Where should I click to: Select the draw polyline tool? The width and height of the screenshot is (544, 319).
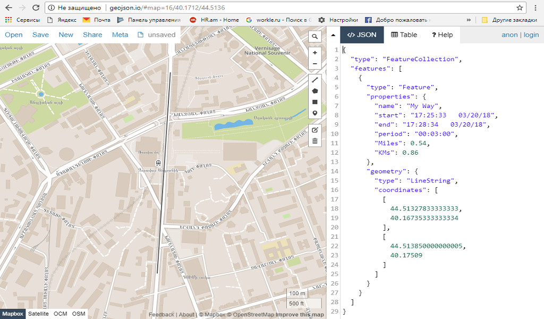(x=315, y=80)
